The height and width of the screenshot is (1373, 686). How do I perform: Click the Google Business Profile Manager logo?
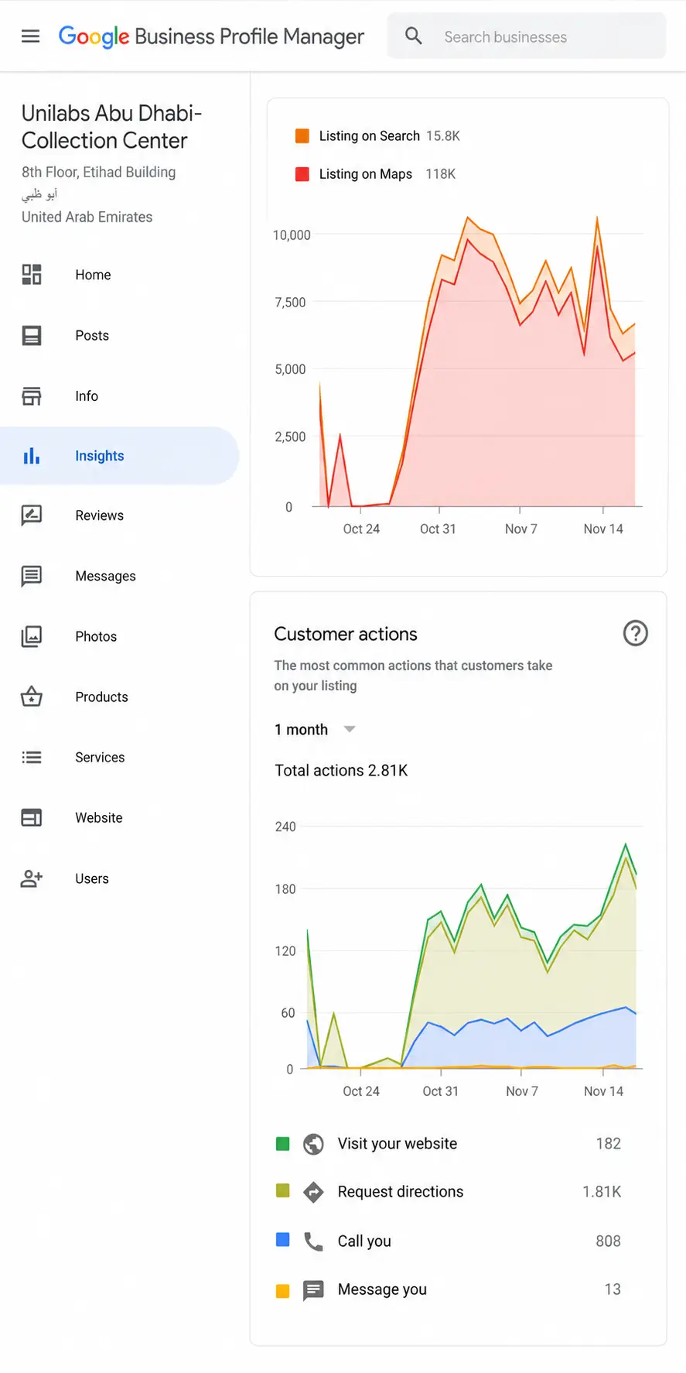[x=211, y=36]
